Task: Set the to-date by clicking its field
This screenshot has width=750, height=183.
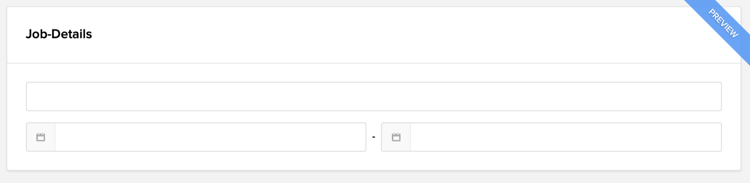Action: [x=565, y=137]
